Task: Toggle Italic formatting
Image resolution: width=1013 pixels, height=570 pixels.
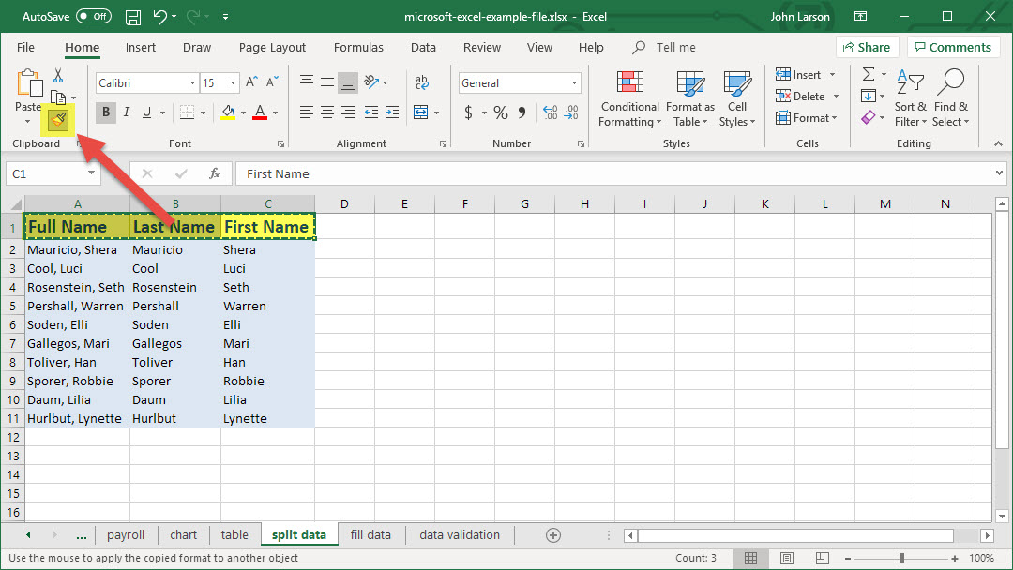Action: coord(127,112)
